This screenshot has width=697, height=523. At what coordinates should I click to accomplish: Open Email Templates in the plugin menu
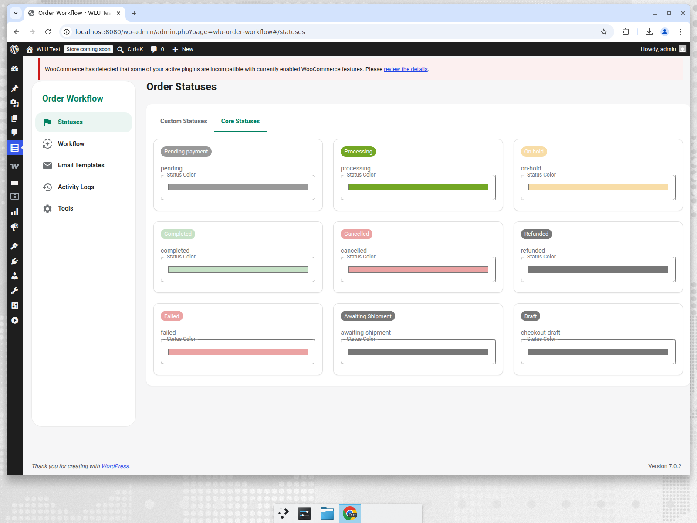(x=84, y=165)
